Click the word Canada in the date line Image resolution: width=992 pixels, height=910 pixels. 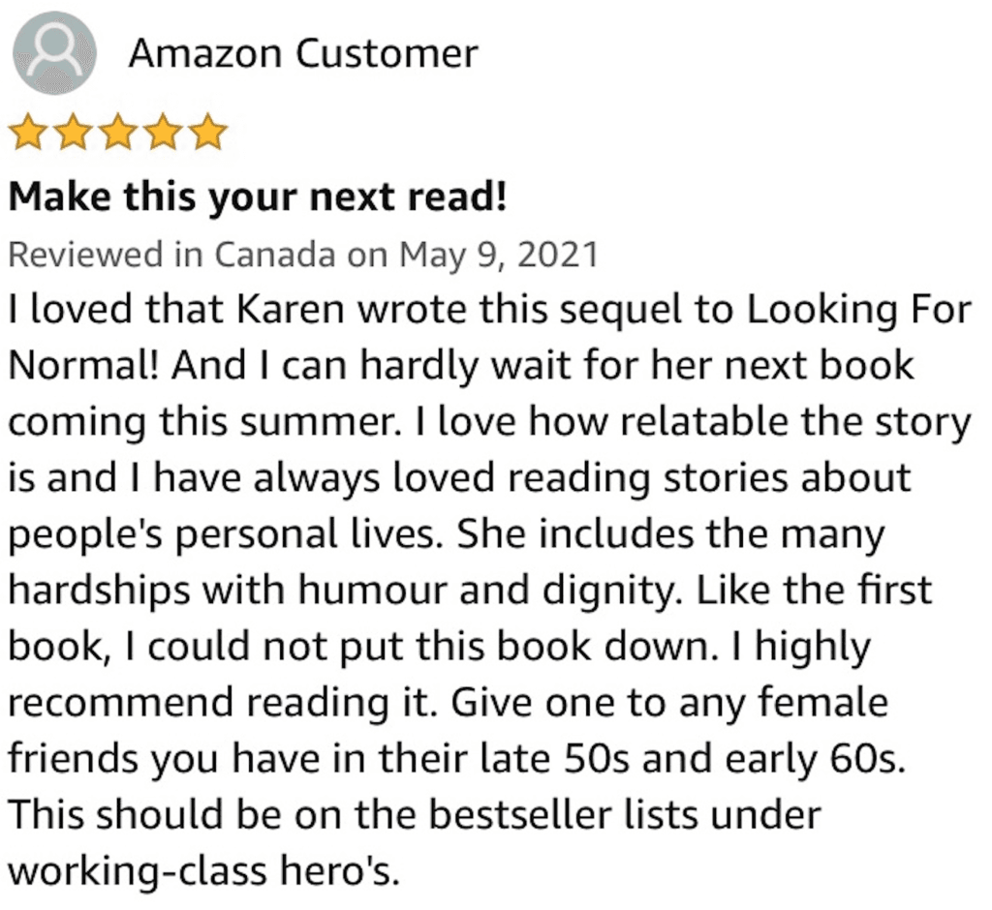(274, 255)
